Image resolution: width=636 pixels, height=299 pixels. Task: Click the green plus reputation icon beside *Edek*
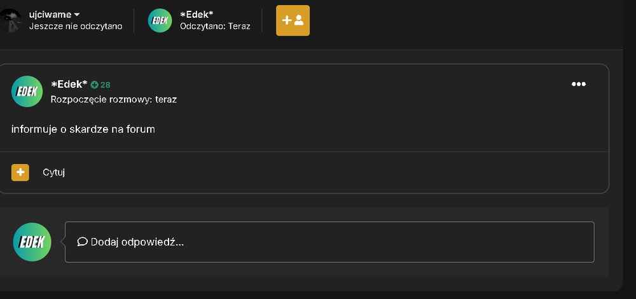(95, 85)
